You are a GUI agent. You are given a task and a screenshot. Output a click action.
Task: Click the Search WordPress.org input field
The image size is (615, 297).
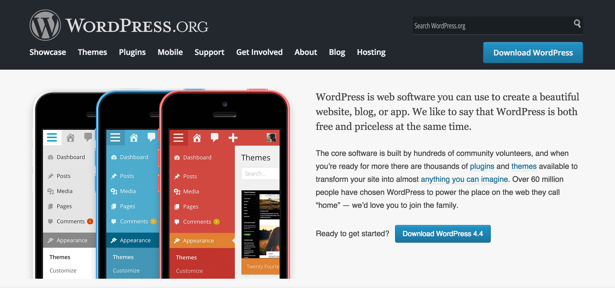[x=492, y=26]
